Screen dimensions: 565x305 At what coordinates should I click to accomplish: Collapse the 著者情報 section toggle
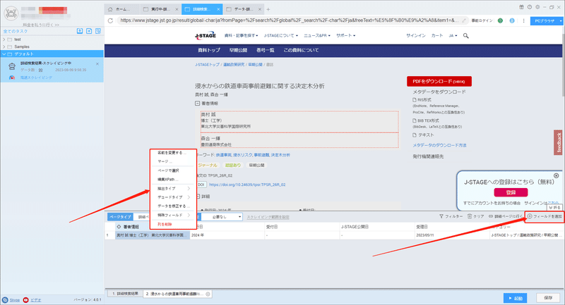coord(198,104)
